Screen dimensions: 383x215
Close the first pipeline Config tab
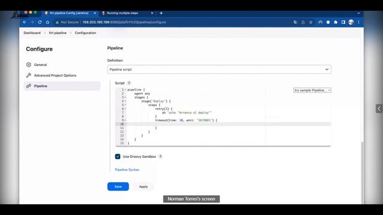click(x=95, y=13)
